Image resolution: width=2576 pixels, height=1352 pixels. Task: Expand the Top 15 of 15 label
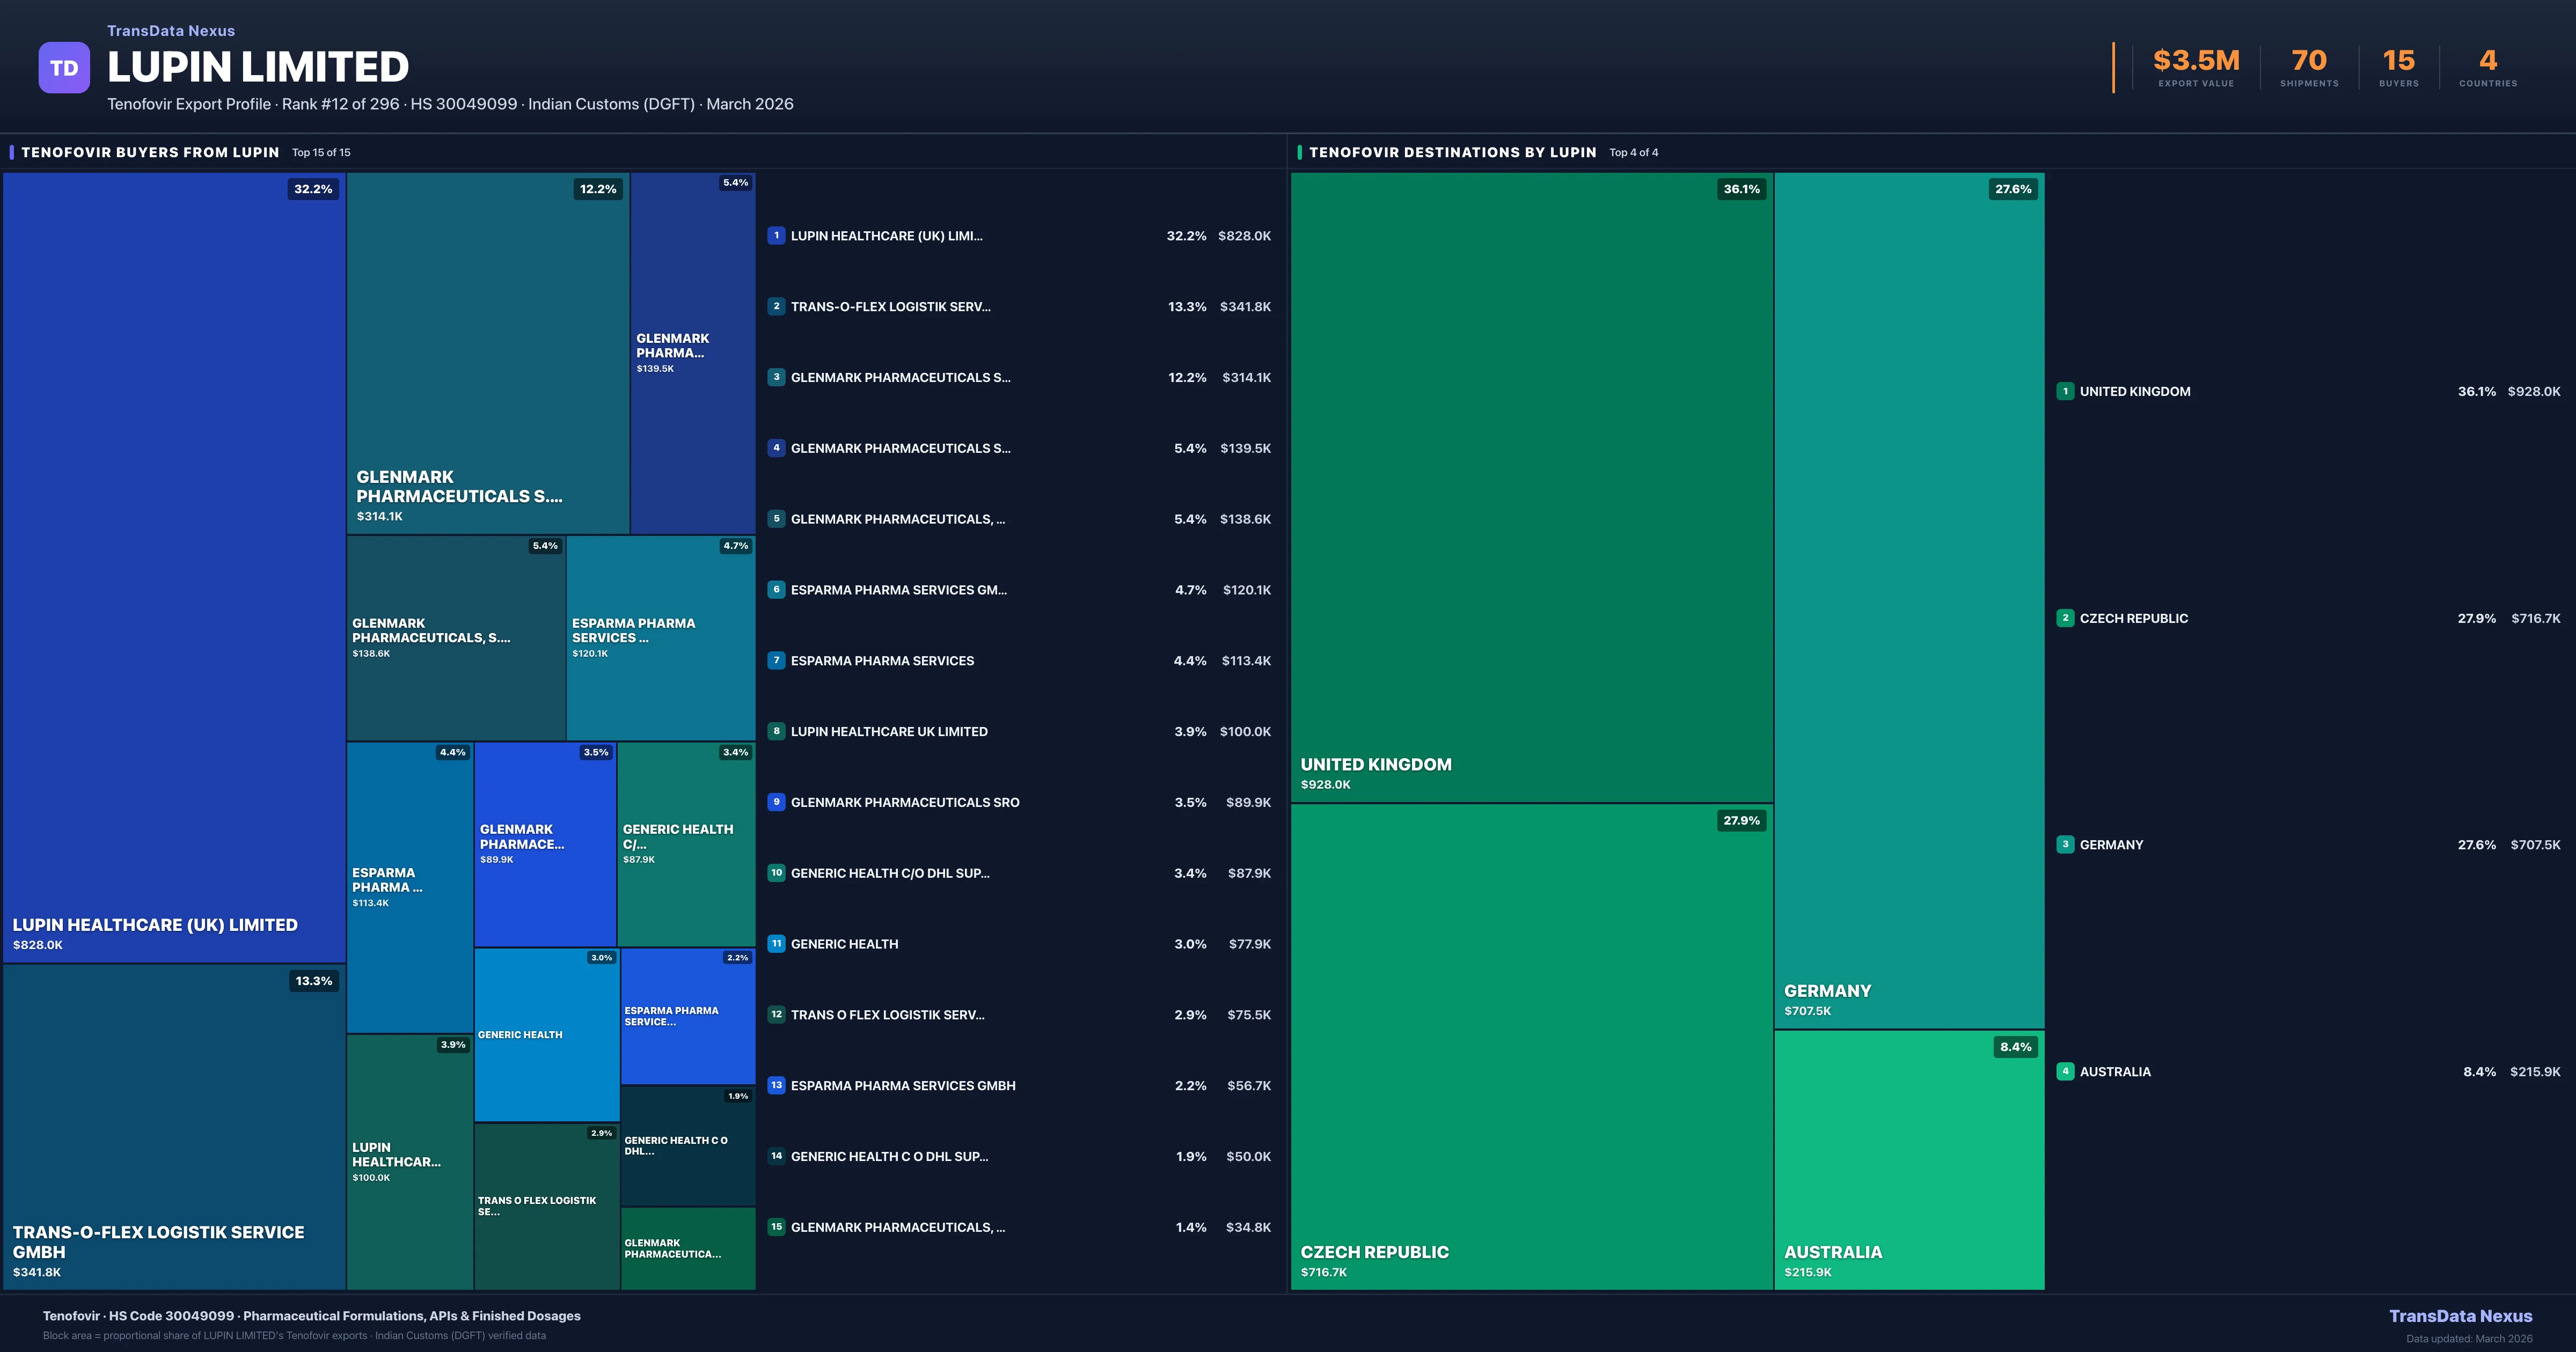320,153
